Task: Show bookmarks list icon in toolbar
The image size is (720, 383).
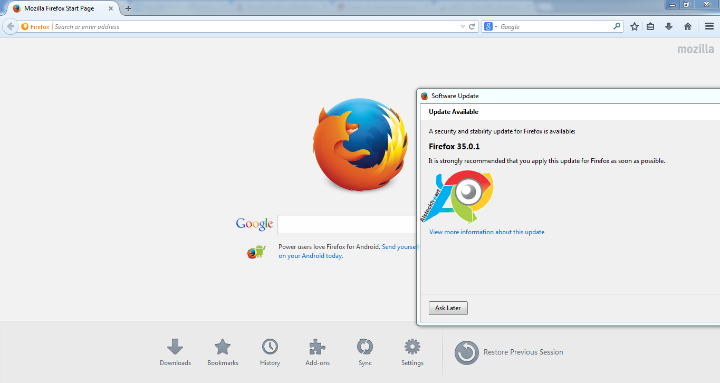Action: tap(651, 26)
